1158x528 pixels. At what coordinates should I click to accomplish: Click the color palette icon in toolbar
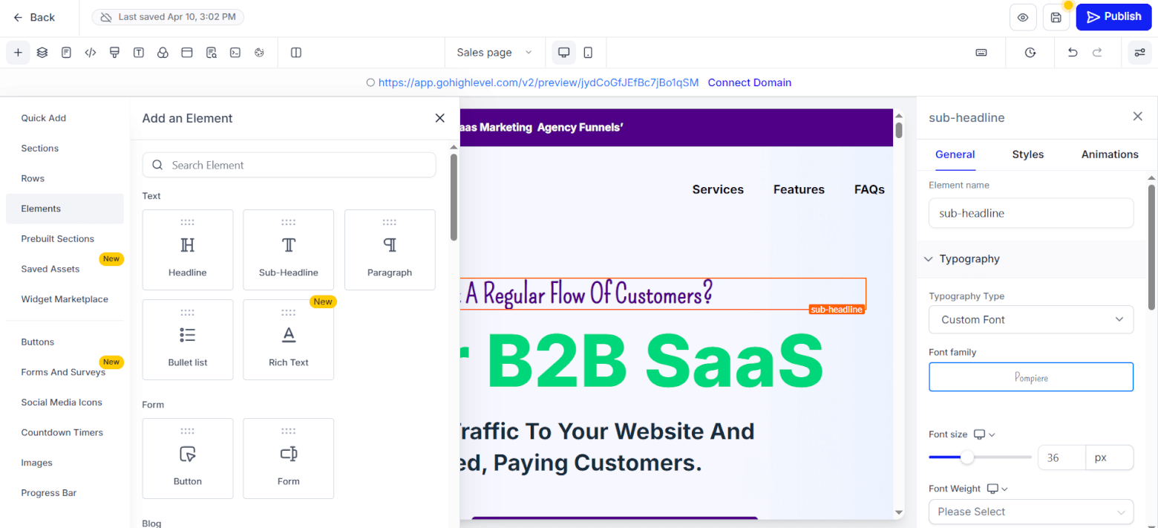[x=259, y=52]
